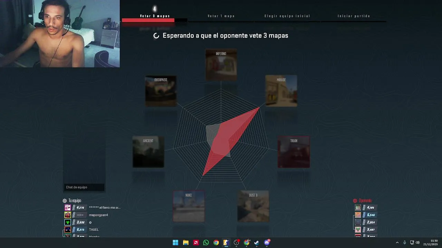This screenshot has height=248, width=442.
Task: Click the 'Elegir equipo inicial' stage label
Action: tap(287, 16)
